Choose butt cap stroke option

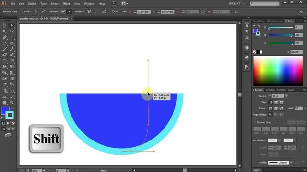(x=271, y=102)
